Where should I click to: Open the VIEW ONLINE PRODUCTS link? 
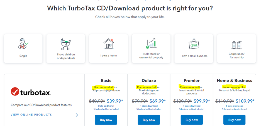pos(31,115)
